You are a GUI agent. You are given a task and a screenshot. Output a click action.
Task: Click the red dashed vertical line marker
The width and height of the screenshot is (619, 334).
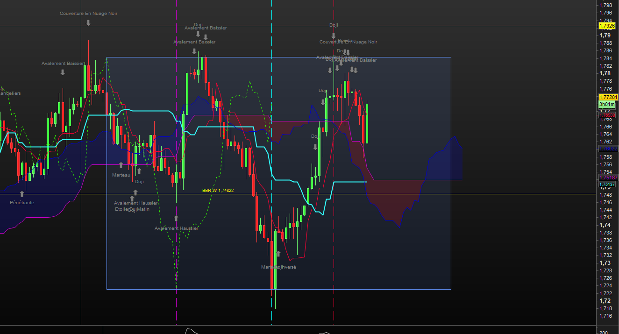point(334,187)
